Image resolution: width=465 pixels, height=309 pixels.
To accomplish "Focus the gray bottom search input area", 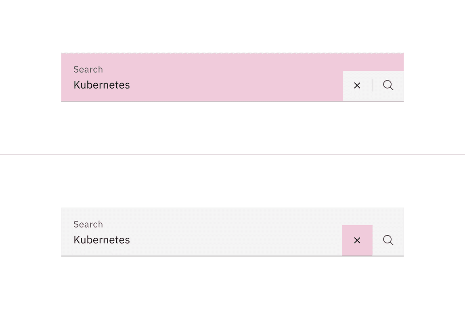I will click(202, 232).
